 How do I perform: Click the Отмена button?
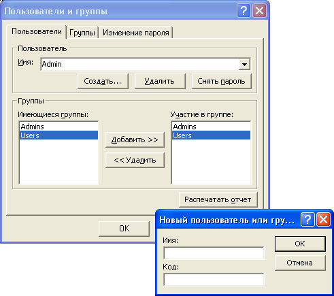tap(300, 263)
